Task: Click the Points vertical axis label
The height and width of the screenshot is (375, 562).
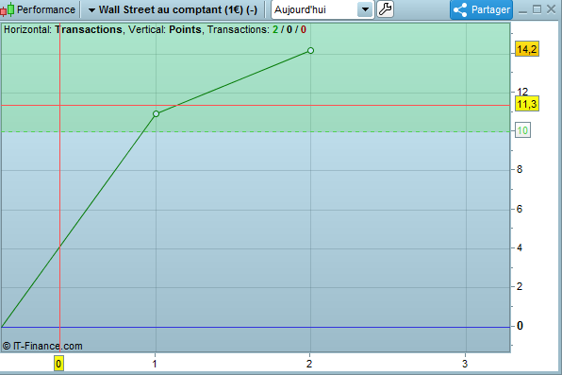Action: point(186,29)
